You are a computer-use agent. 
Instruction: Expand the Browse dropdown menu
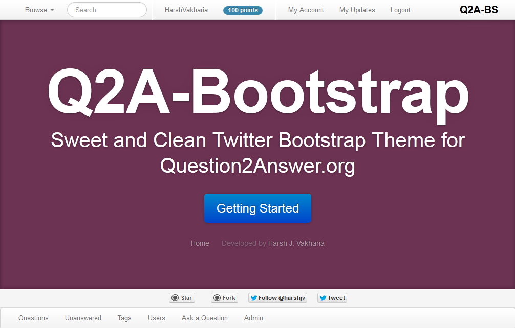coord(39,10)
